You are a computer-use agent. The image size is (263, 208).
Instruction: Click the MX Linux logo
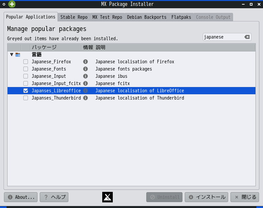click(108, 197)
